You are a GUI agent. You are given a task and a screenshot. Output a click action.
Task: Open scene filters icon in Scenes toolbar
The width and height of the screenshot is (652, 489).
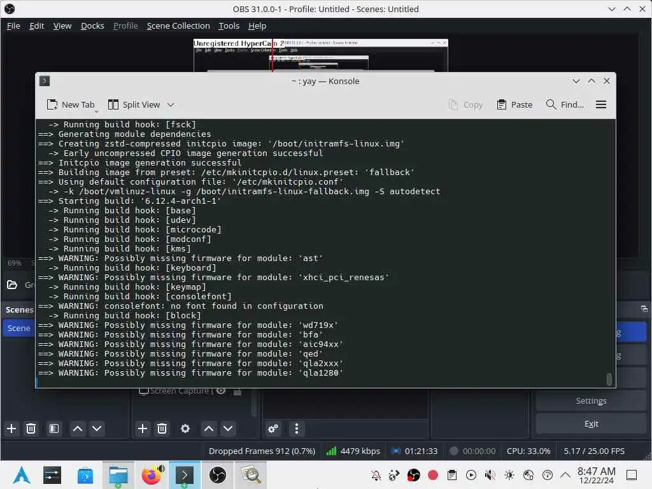coord(54,429)
